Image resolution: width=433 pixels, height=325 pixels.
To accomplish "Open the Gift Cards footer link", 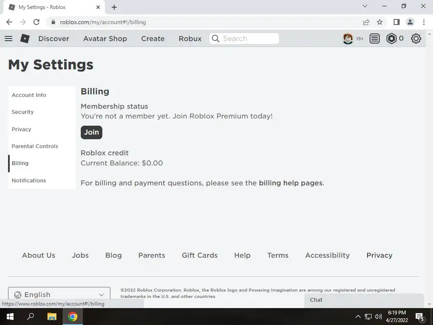I will coord(200,255).
